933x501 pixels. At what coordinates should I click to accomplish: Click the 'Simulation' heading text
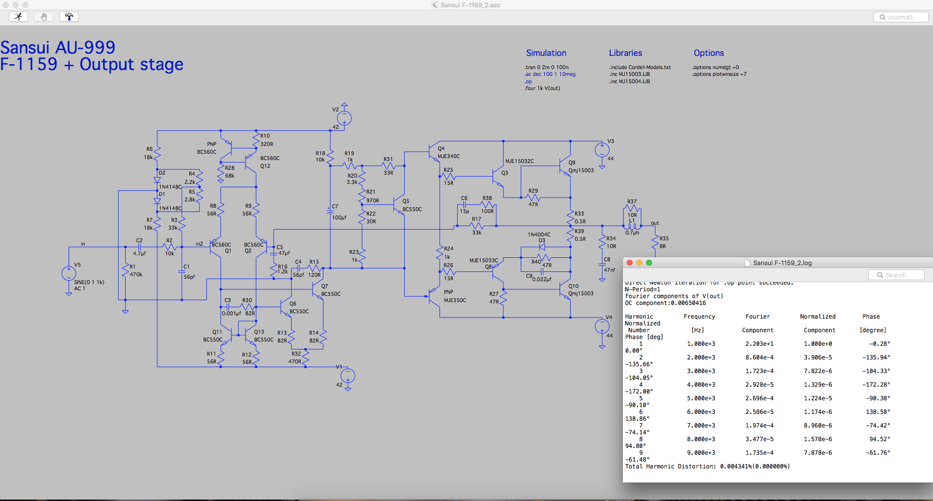(x=546, y=53)
